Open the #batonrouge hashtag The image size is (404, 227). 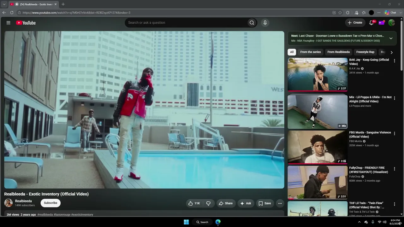(62, 215)
